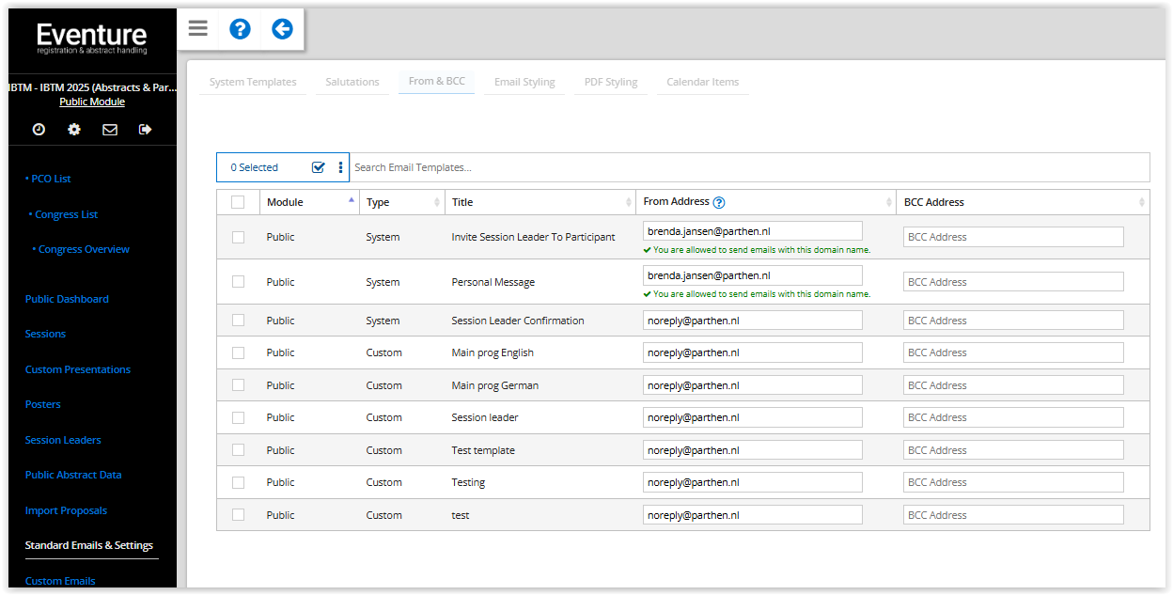Click the Search Email Templates field

747,167
